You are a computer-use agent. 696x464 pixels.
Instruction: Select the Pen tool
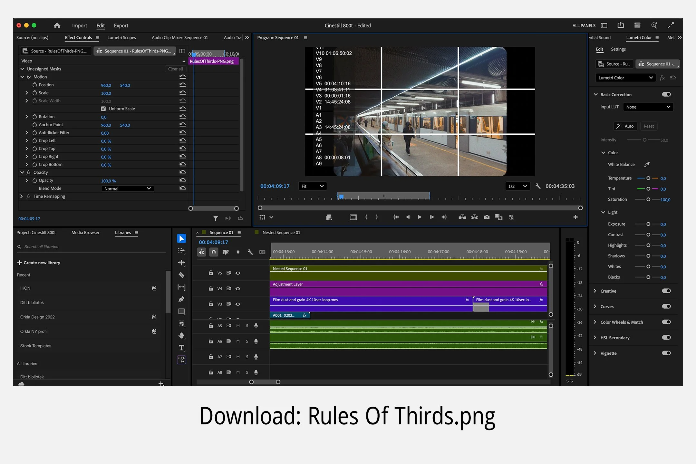coord(181,299)
